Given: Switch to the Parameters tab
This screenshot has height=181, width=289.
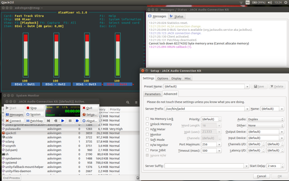Looking at the screenshot, I should [153, 94].
